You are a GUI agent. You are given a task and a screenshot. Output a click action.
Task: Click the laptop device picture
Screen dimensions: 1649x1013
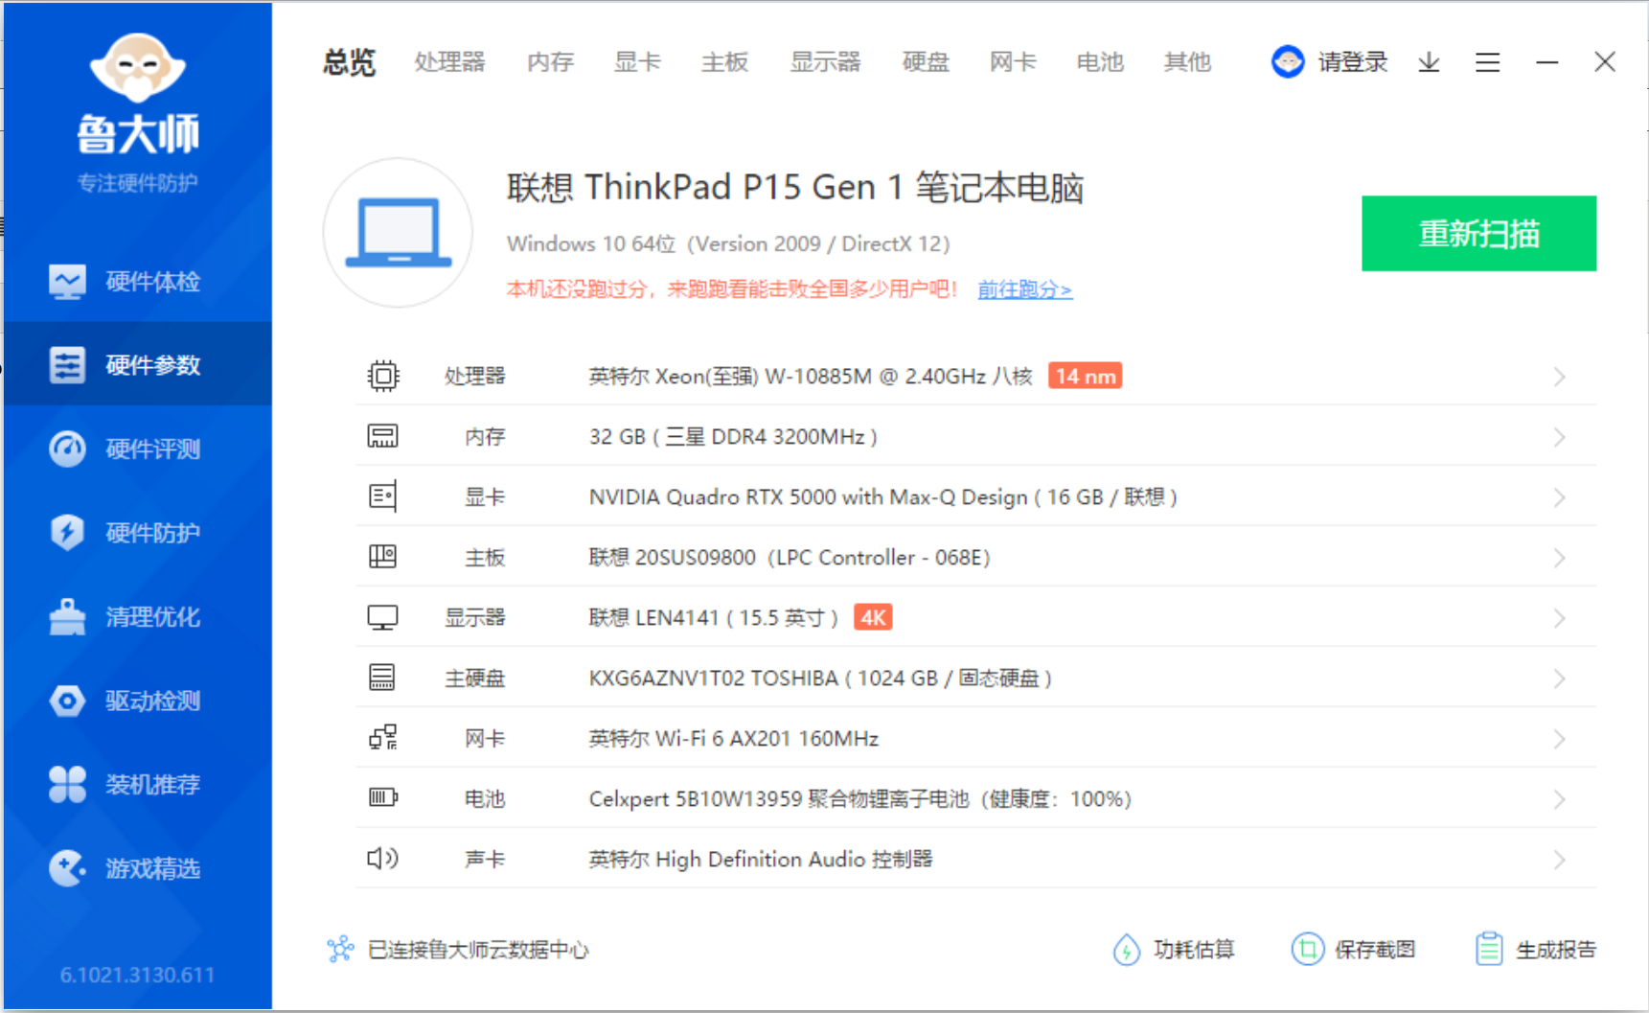(x=398, y=233)
